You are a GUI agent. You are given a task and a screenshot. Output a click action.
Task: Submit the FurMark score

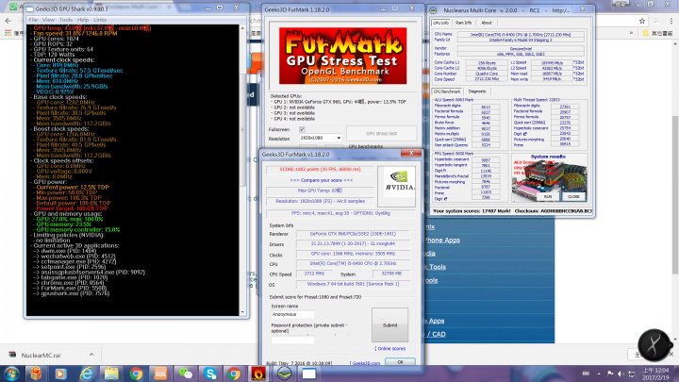[x=389, y=324]
